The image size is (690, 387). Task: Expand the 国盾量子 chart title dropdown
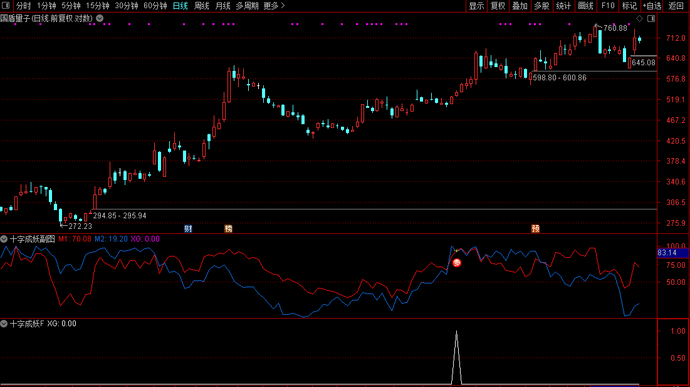(100, 18)
